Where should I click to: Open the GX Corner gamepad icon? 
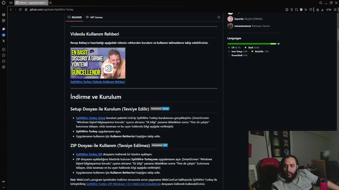(11, 3)
